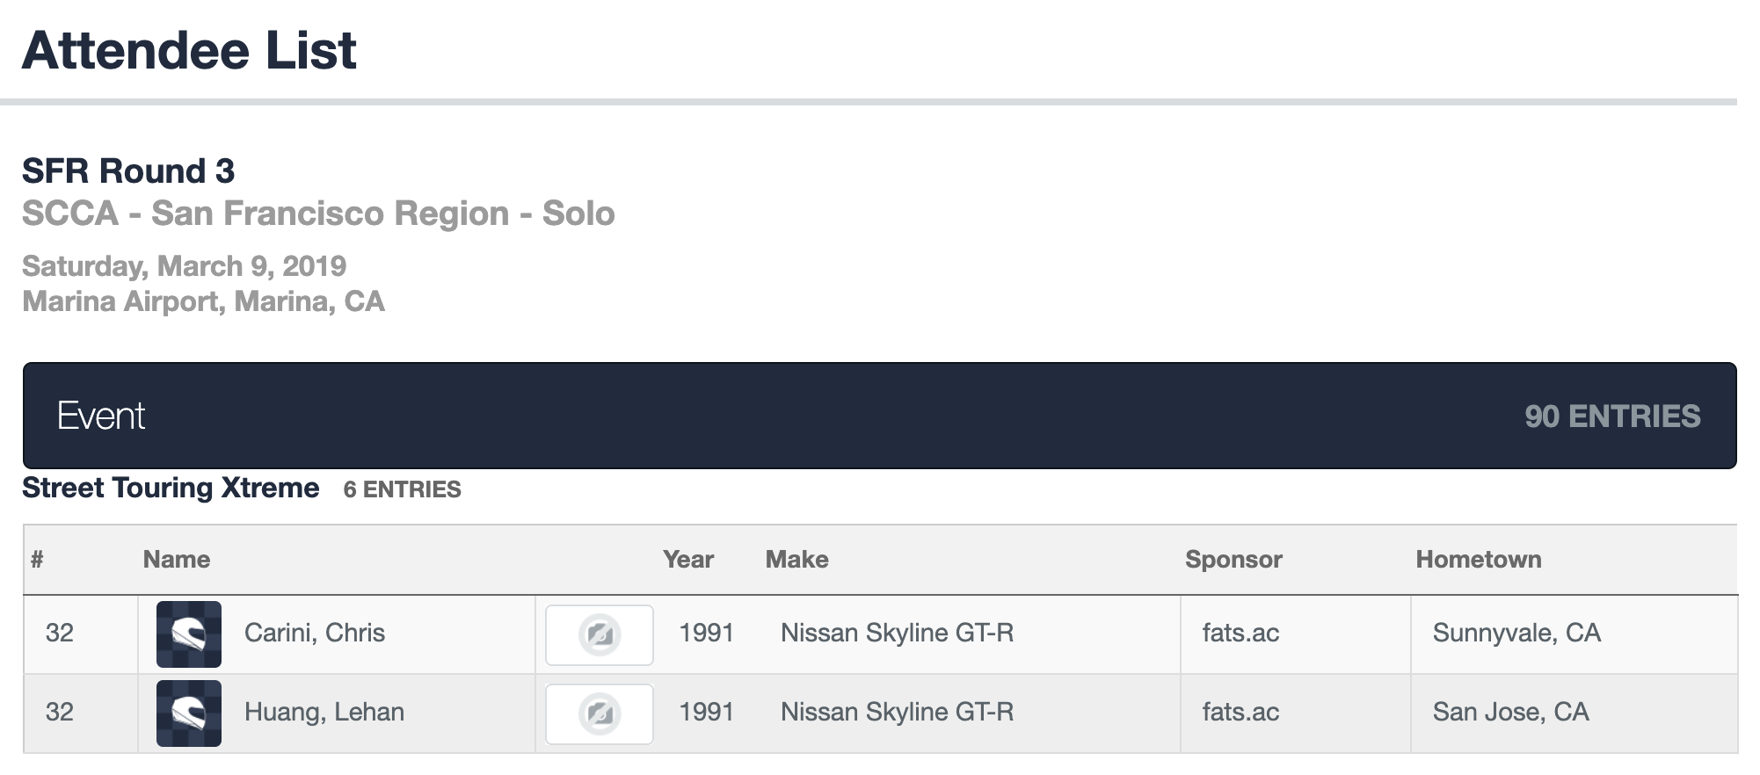Collapse the Event entries header bar
Image resolution: width=1760 pixels, height=775 pixels.
[x=879, y=416]
